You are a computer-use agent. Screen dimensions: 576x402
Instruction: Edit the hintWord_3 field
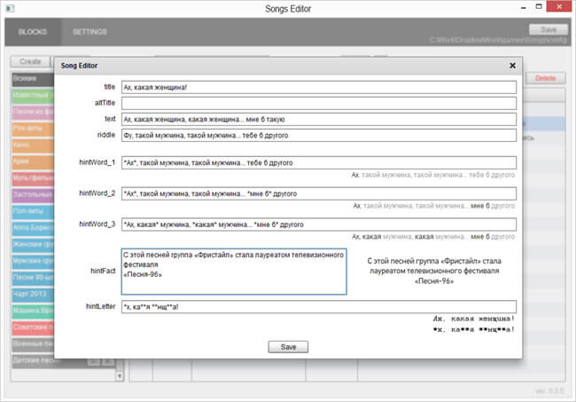318,225
